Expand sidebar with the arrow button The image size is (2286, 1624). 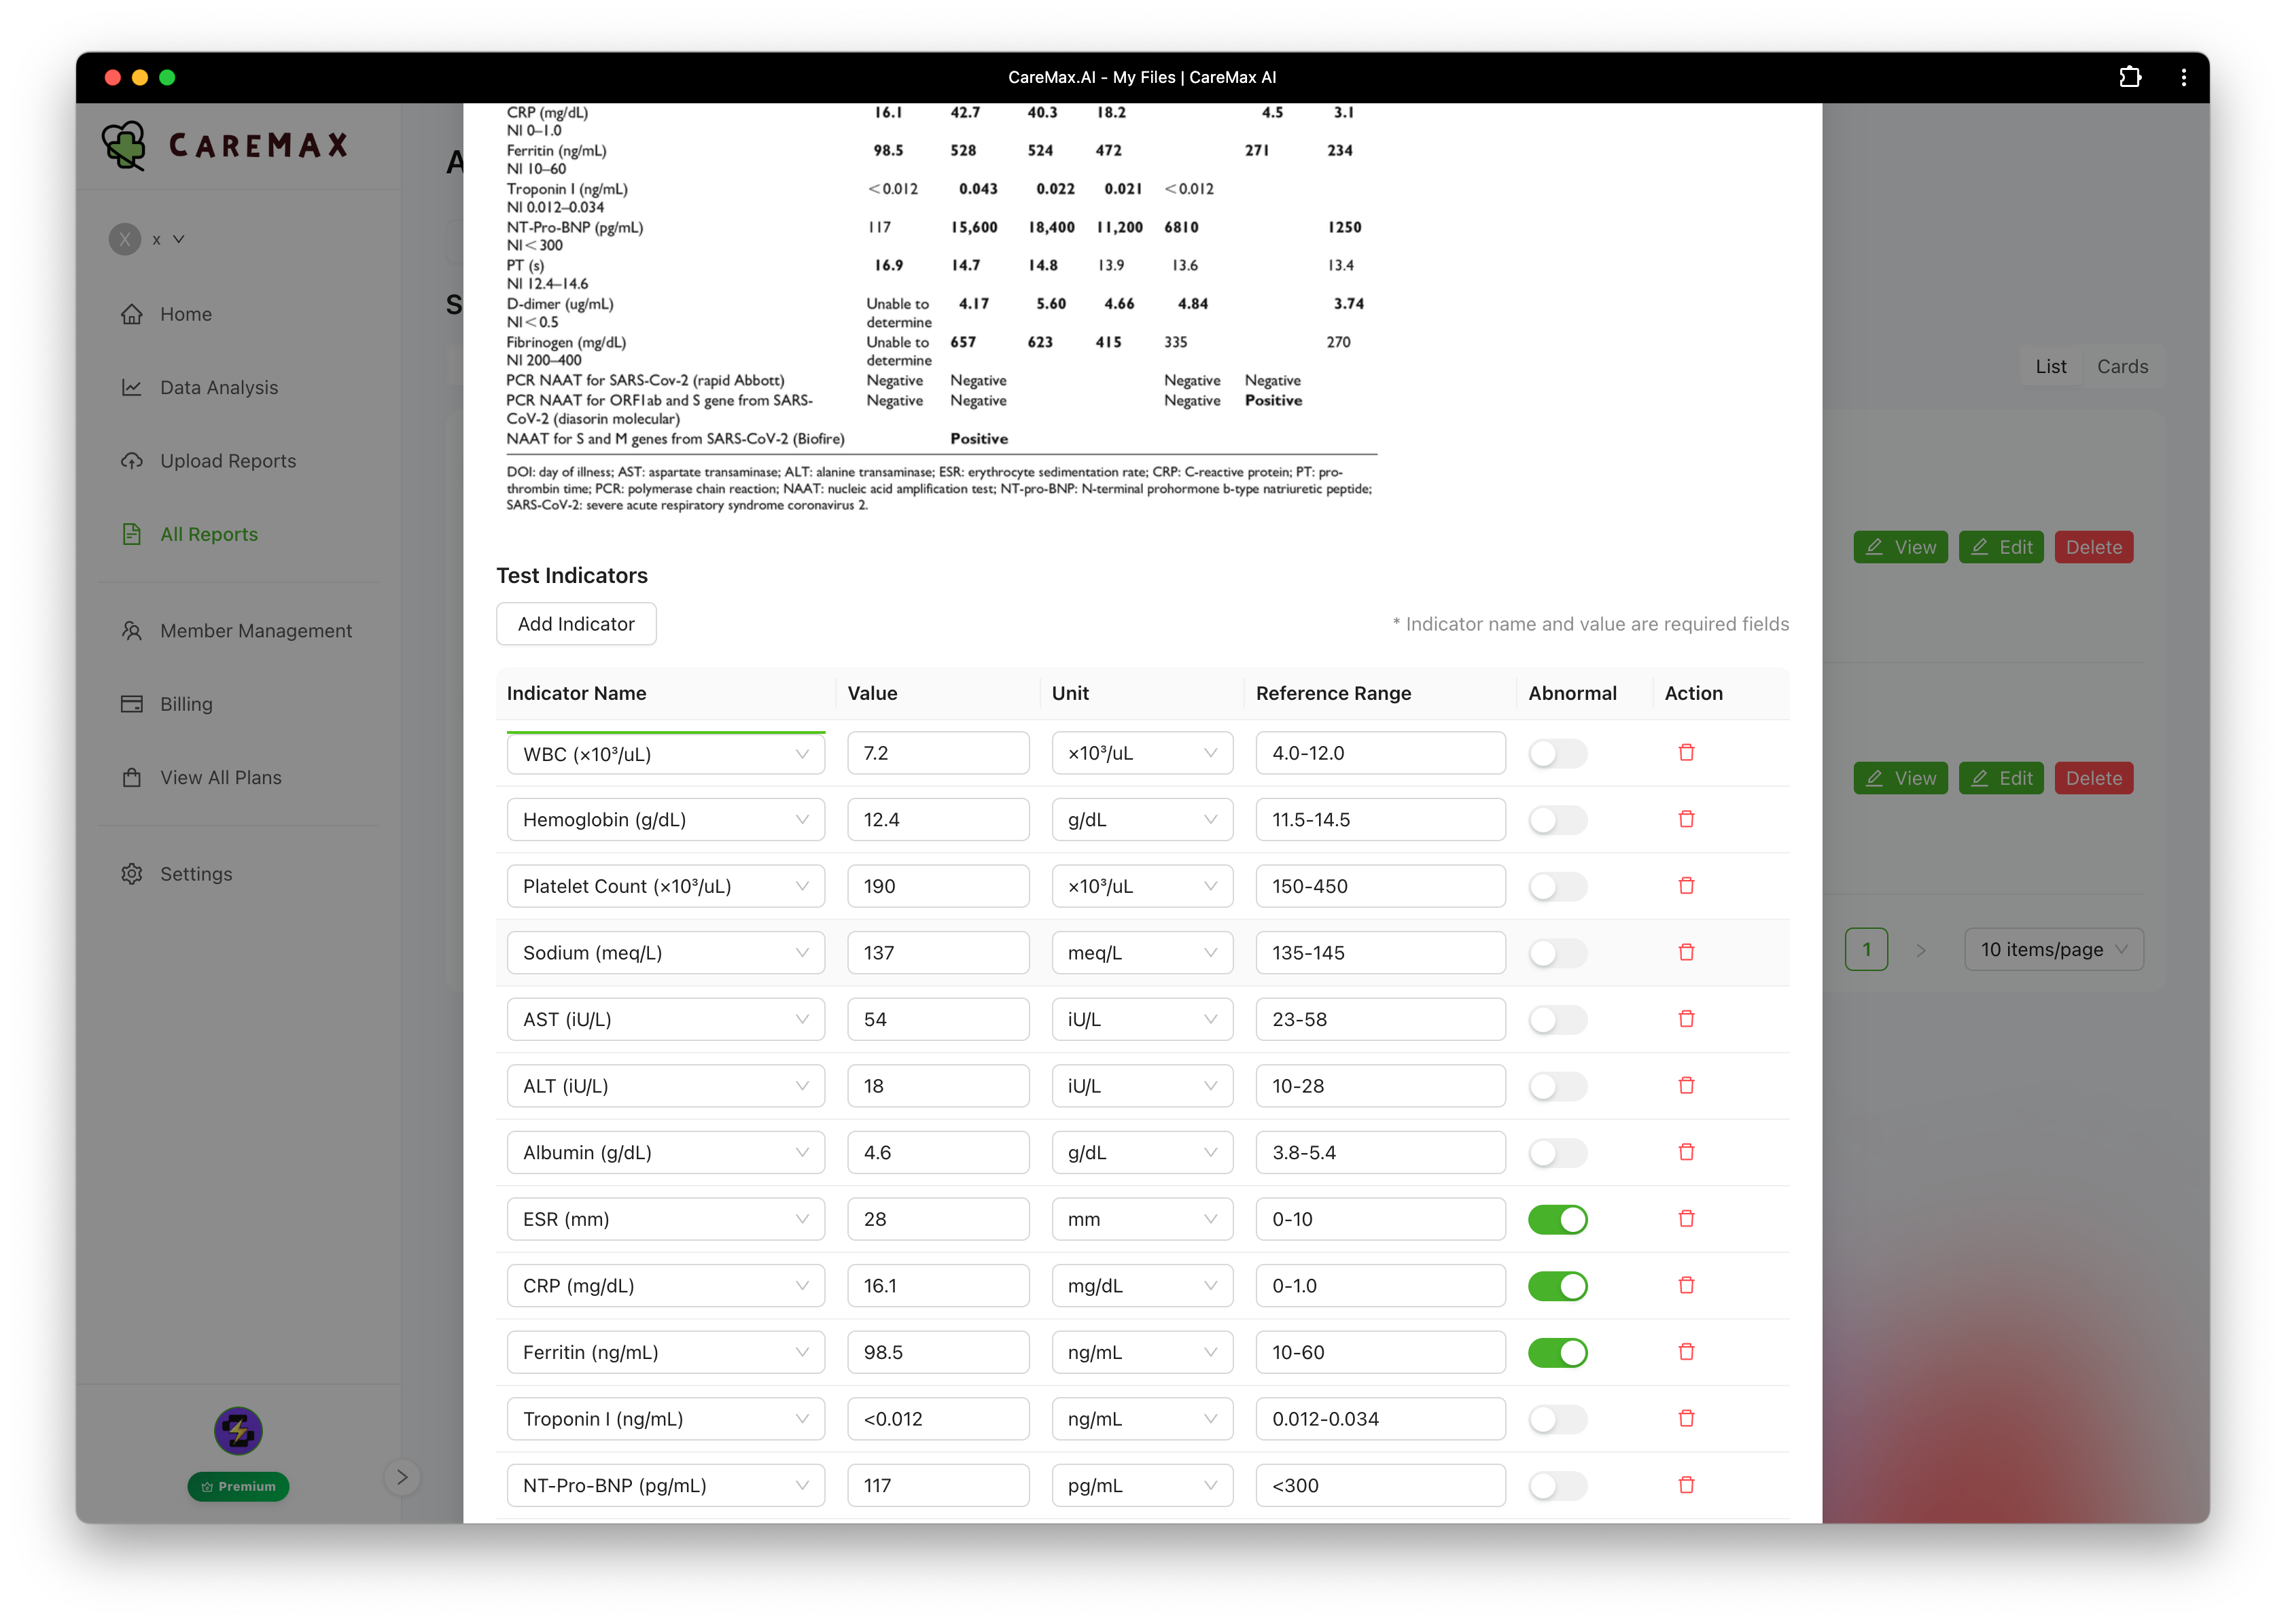pos(402,1477)
